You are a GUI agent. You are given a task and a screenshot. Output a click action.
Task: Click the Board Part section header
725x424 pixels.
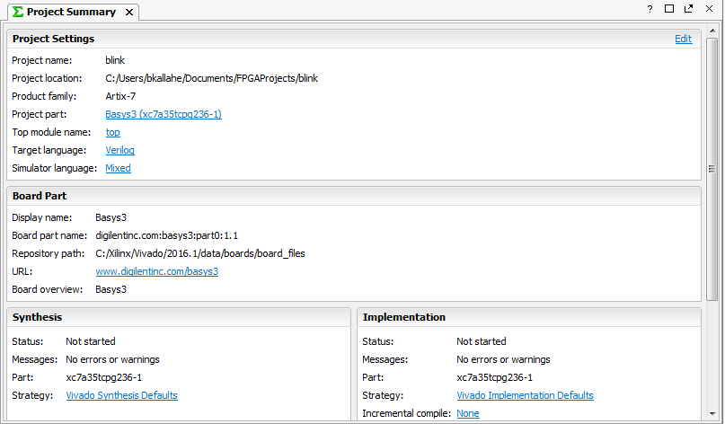[354, 196]
